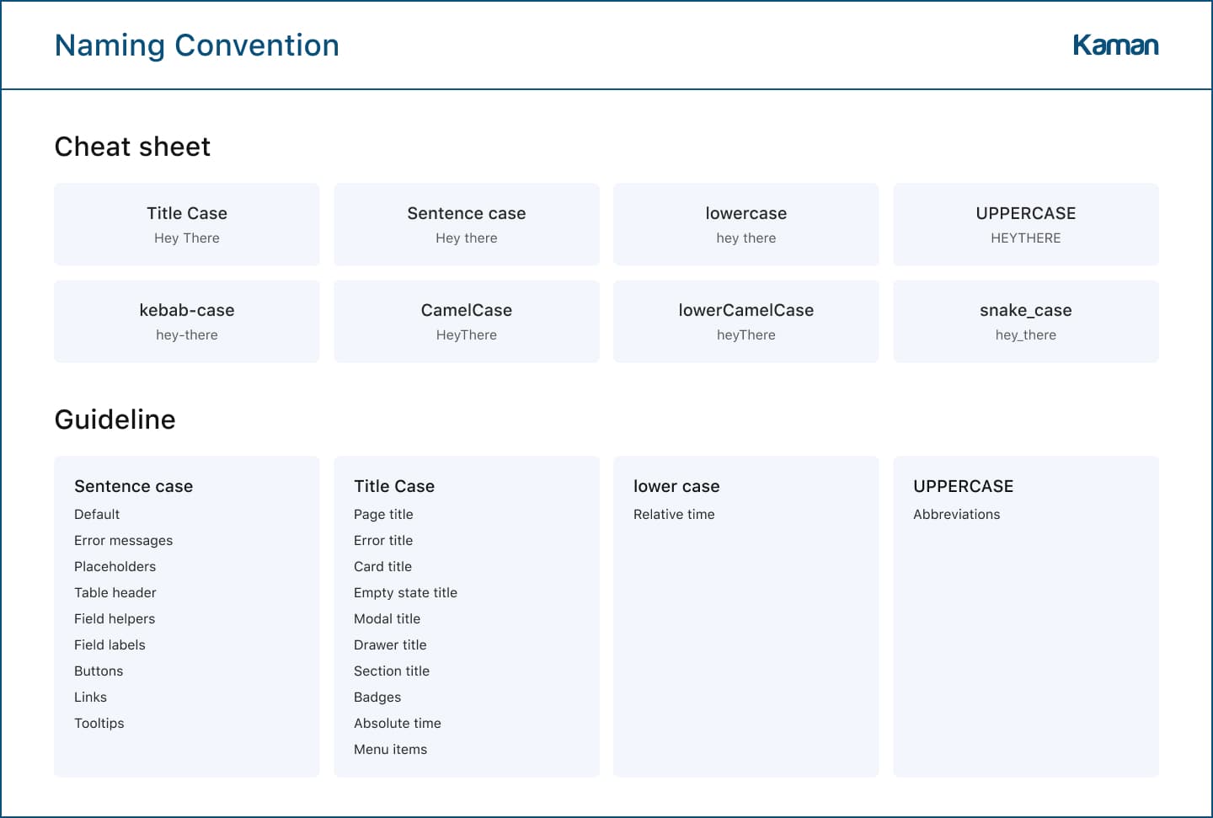Click the 'heyThere' lowerCamelCase example
The height and width of the screenshot is (818, 1213).
[x=746, y=335]
